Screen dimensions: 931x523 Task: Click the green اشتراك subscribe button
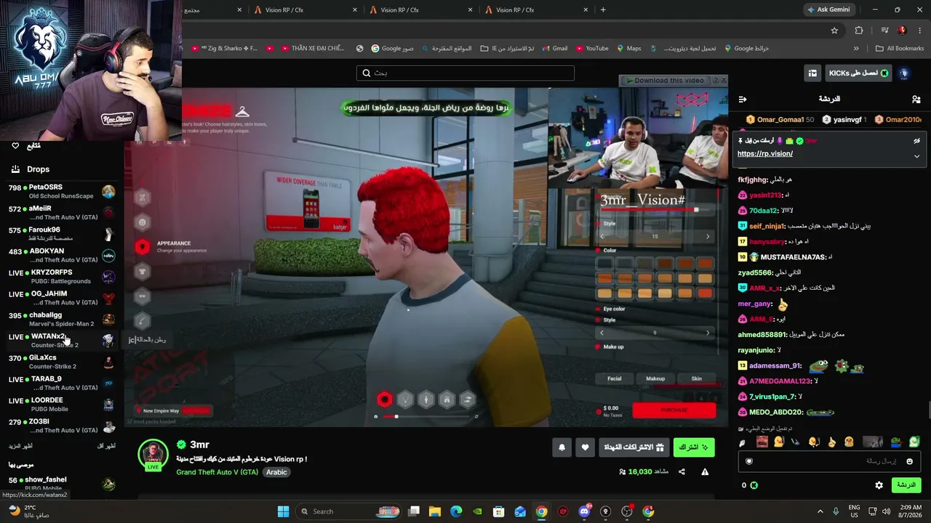click(x=694, y=447)
